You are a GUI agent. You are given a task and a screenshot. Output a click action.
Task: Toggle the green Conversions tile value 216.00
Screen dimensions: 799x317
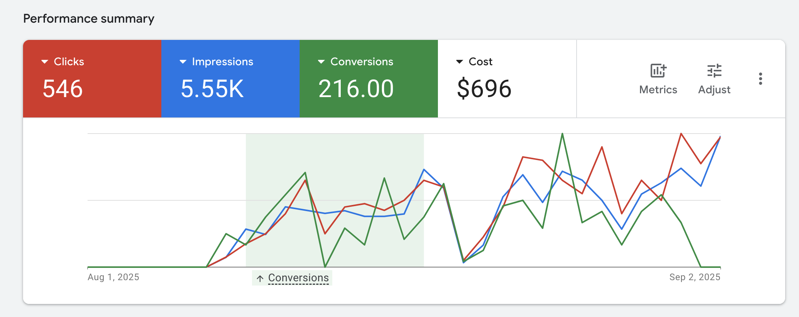click(356, 89)
